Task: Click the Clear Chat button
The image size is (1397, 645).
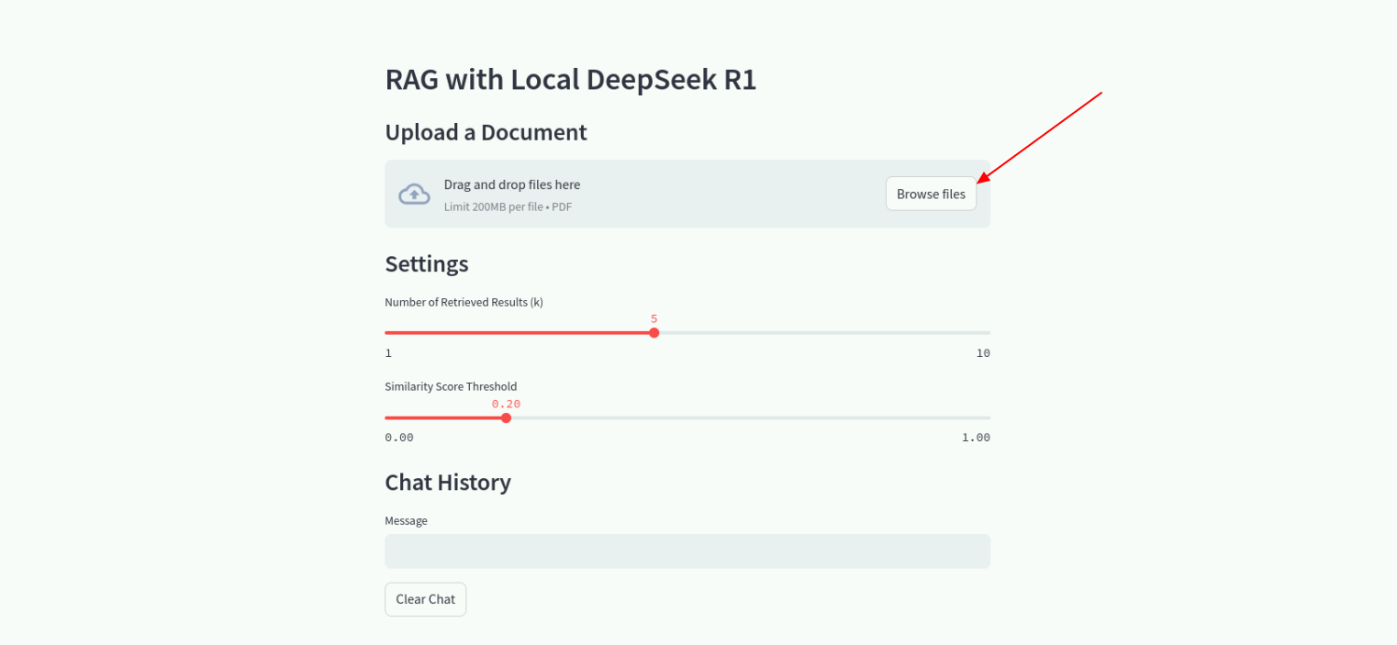Action: click(x=425, y=599)
